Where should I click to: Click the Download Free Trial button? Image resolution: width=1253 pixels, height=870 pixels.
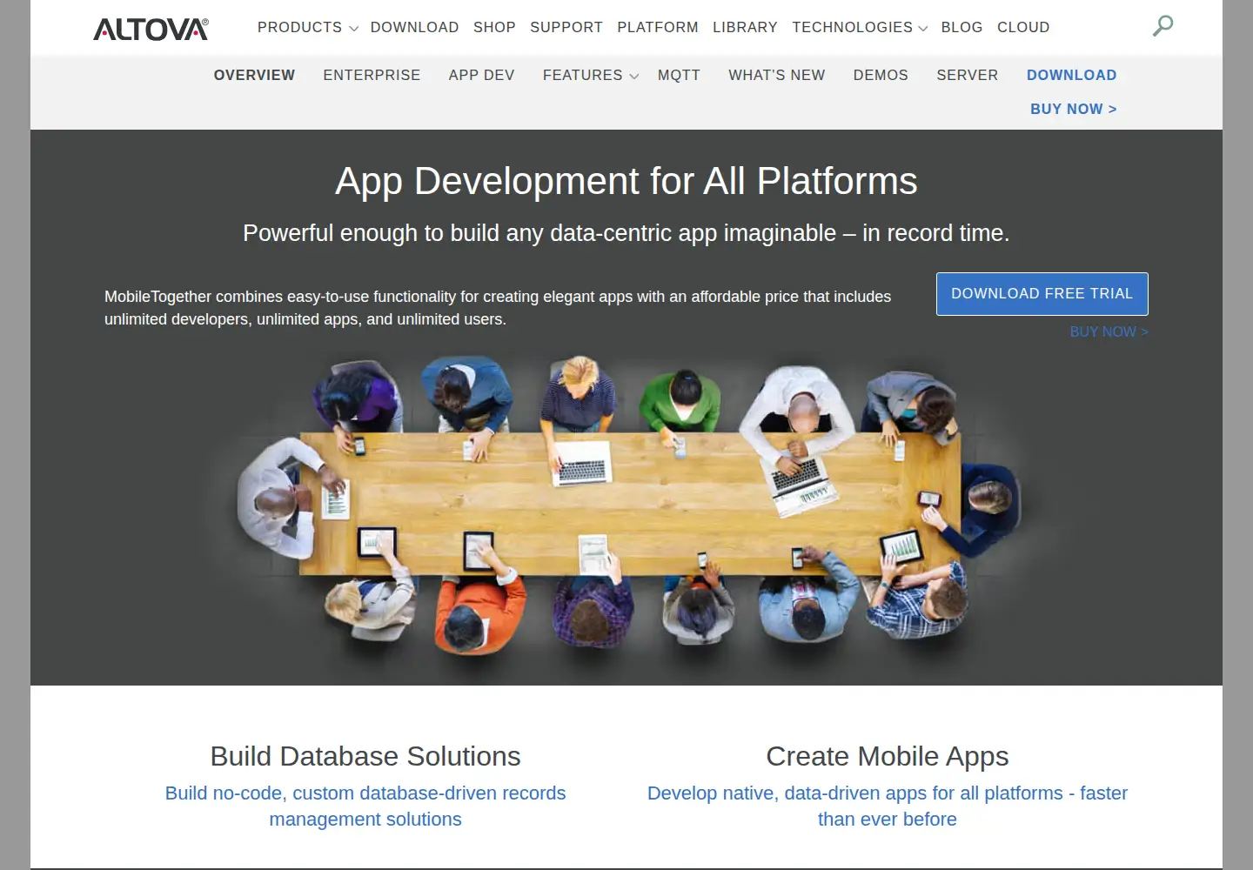tap(1042, 294)
